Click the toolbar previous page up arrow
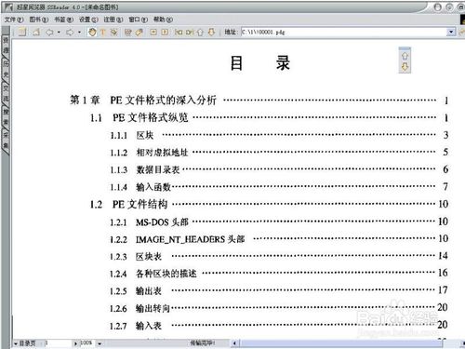 200,32
